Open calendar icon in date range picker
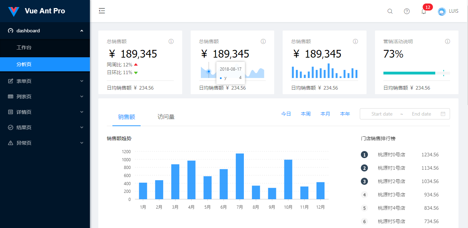 click(443, 114)
